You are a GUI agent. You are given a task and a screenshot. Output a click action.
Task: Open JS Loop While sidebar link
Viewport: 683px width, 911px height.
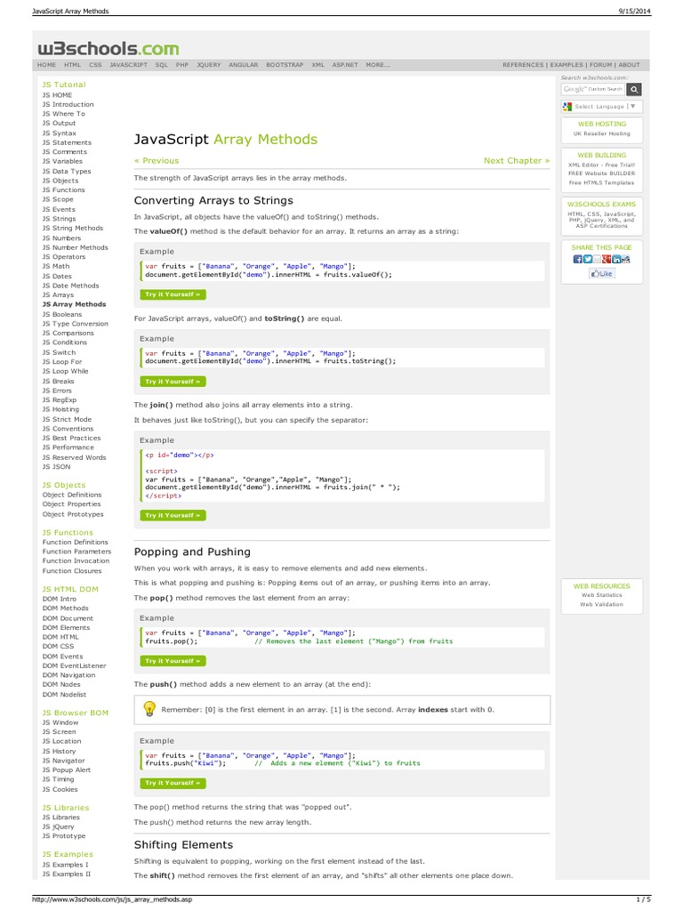(66, 371)
